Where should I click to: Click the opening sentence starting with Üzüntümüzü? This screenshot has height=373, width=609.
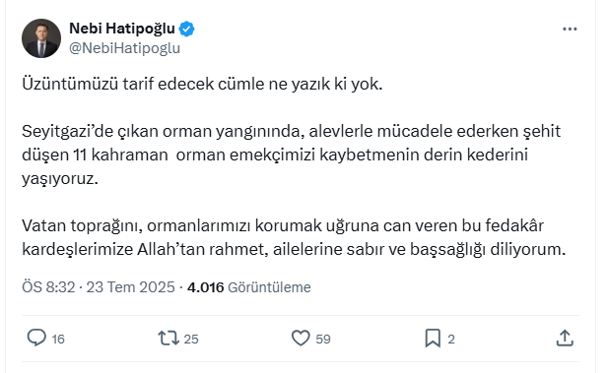pos(202,84)
